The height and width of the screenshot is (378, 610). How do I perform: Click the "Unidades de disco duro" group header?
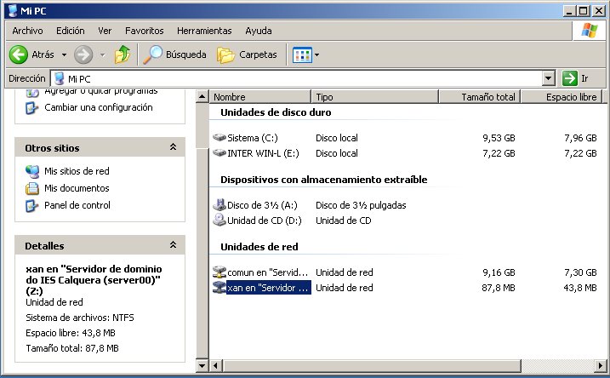[276, 112]
